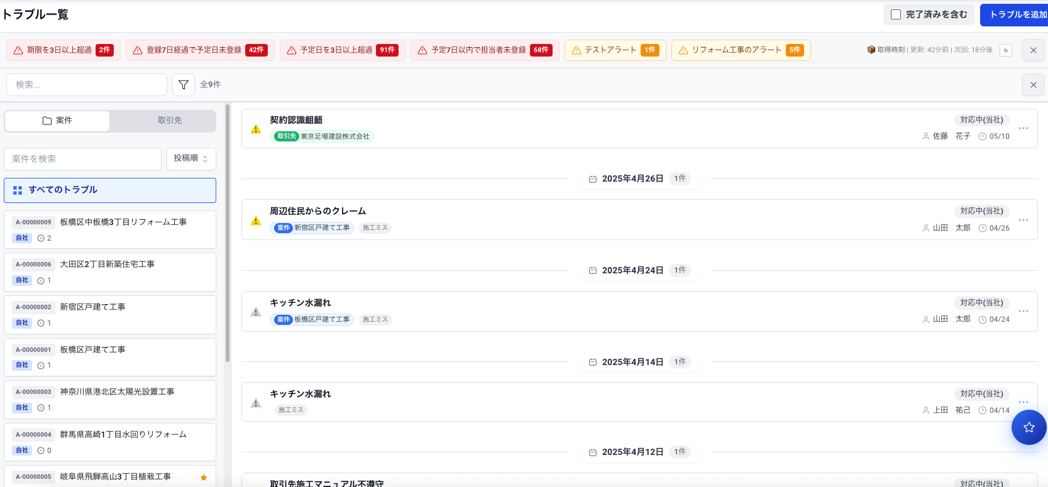Viewport: 1048px width, 487px height.
Task: Select すべてのトラブル in the sidebar
Action: (110, 190)
